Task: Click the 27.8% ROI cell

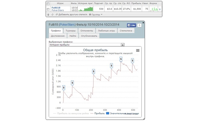Action: pyautogui.click(x=127, y=9)
